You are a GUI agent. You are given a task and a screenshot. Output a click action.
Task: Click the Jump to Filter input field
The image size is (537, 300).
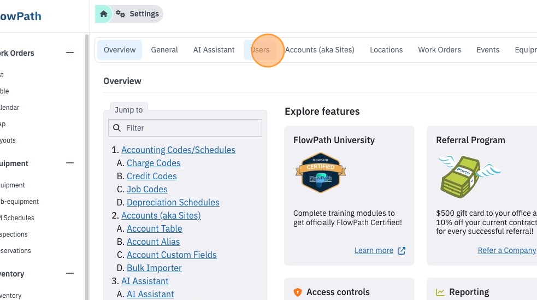click(x=185, y=128)
